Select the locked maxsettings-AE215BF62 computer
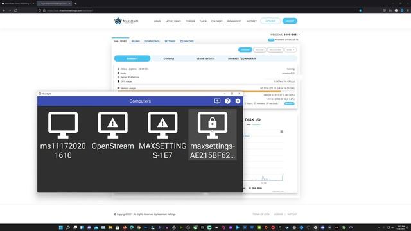The height and width of the screenshot is (231, 411). coord(213,135)
